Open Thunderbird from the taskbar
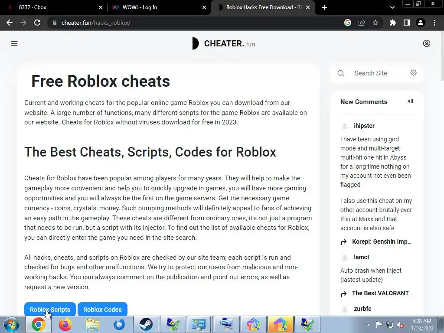 pyautogui.click(x=119, y=324)
